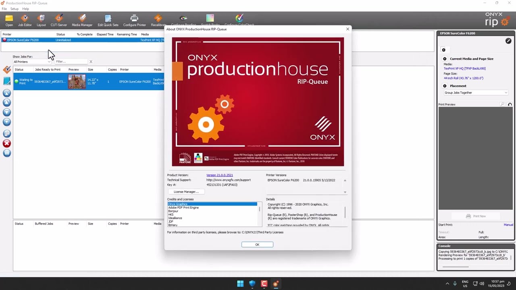Open the Layout tool
The image size is (516, 290).
coord(41,20)
